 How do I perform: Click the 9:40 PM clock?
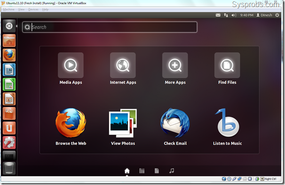pos(246,15)
